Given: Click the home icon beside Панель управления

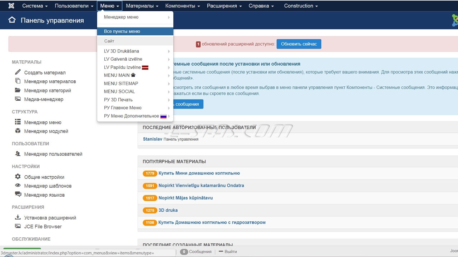Looking at the screenshot, I should coord(12,20).
